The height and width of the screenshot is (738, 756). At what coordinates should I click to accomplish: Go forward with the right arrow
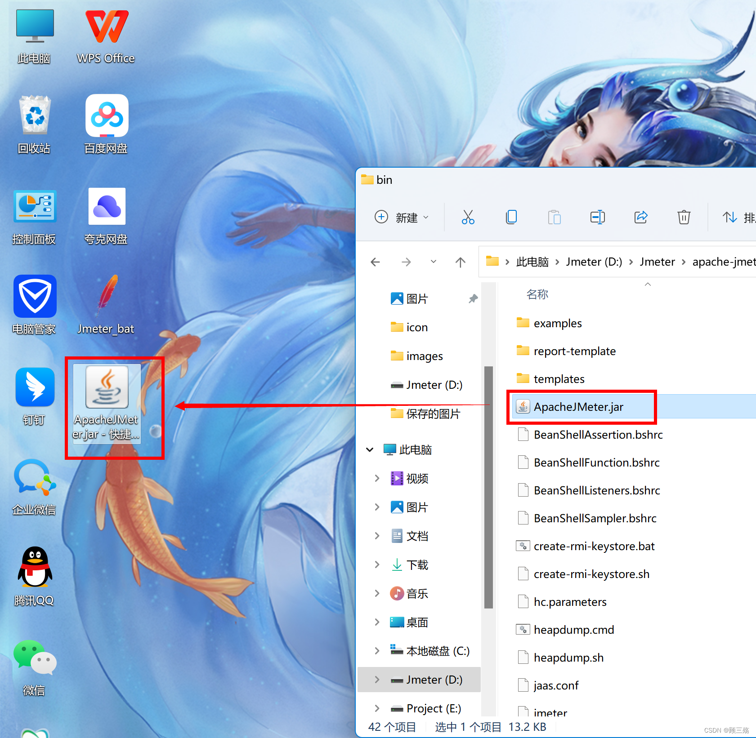(x=406, y=262)
